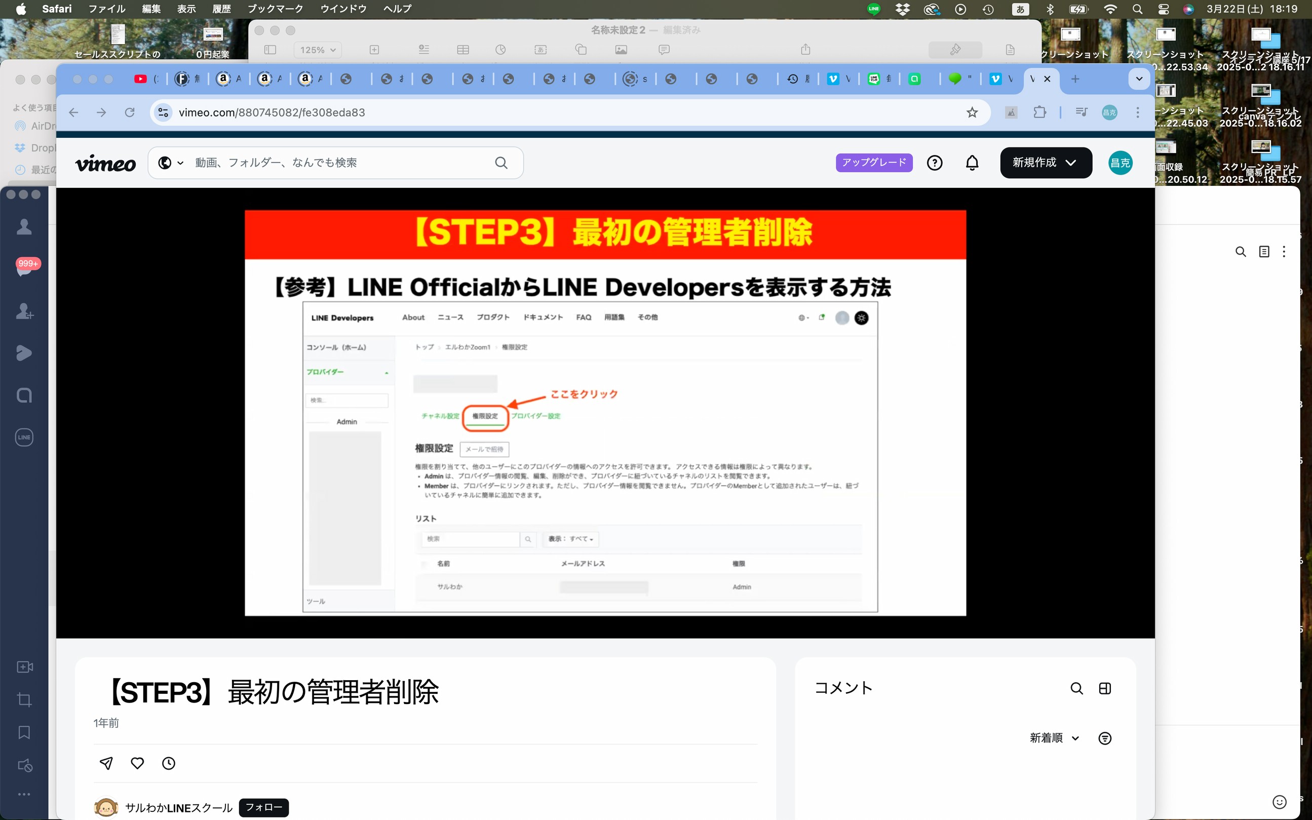Open Friends list in LINE sidebar
Image resolution: width=1312 pixels, height=820 pixels.
tap(24, 226)
